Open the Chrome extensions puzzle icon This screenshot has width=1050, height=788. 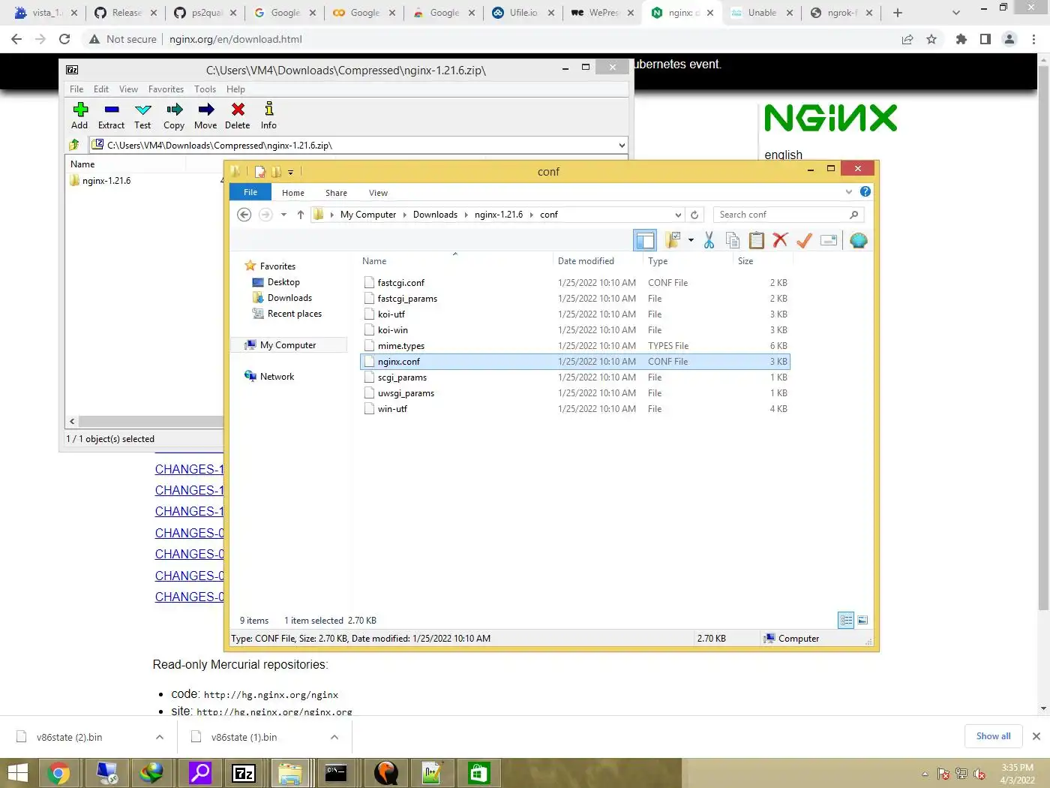coord(961,39)
